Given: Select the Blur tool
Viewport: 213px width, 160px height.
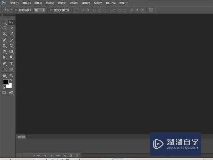Looking at the screenshot, I should coord(4,57).
